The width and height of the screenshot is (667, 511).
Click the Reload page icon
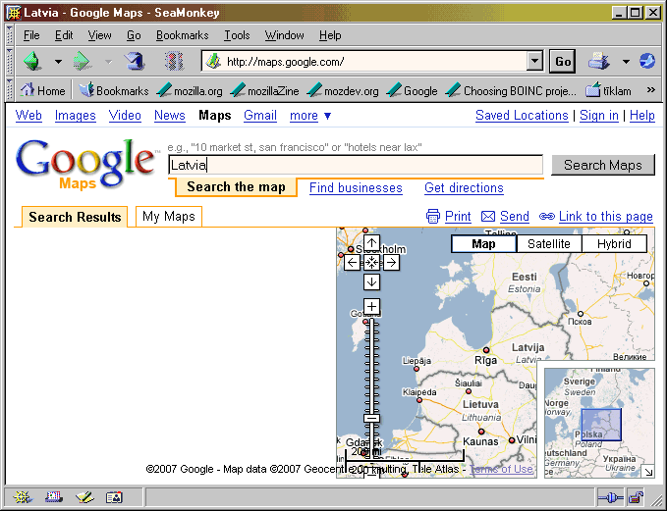point(135,62)
